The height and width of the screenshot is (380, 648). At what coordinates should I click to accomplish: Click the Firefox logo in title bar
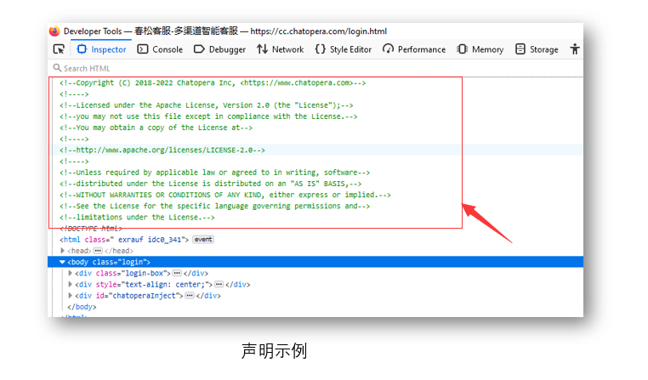tap(56, 31)
